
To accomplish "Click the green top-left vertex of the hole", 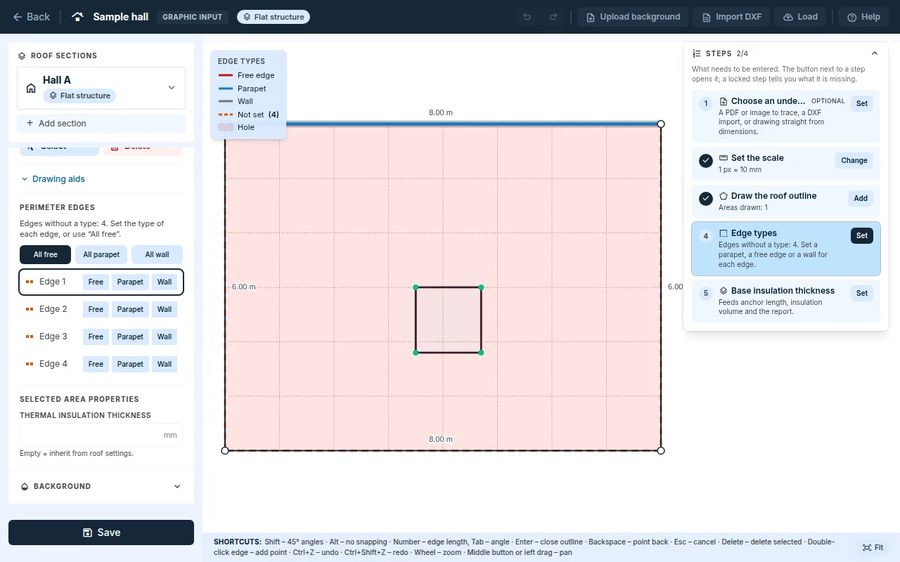I will (x=416, y=287).
